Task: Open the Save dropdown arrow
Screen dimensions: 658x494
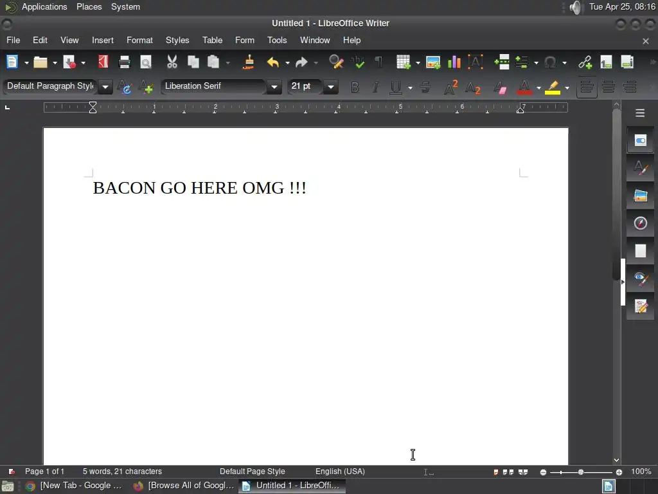Action: (83, 62)
